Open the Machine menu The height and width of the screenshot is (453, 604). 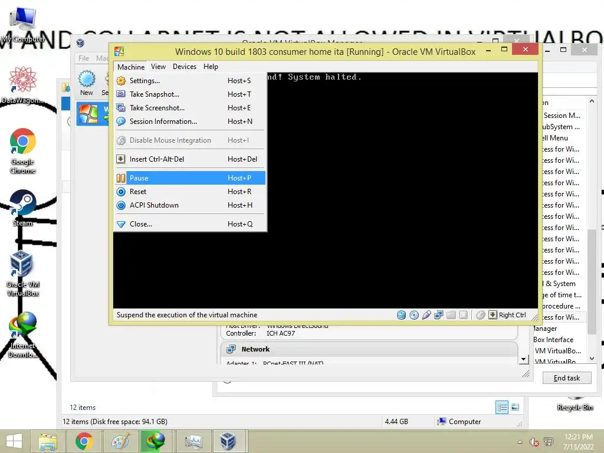(x=131, y=67)
